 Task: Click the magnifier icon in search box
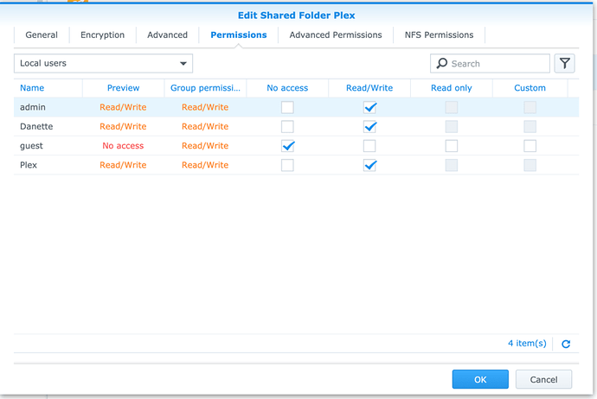point(441,63)
